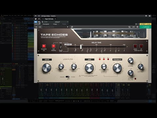This screenshot has height=118, width=157.
Task: Open Softube settings gear icon
Action: click(x=137, y=27)
